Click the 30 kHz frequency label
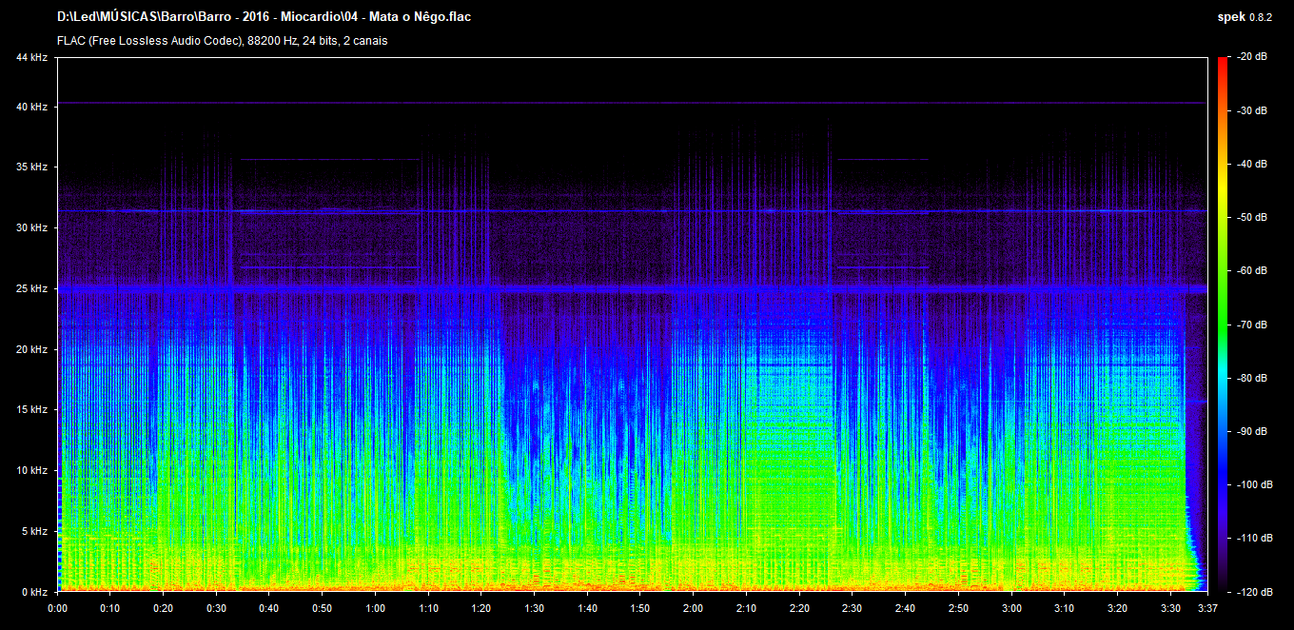Viewport: 1294px width, 630px height. pyautogui.click(x=31, y=228)
